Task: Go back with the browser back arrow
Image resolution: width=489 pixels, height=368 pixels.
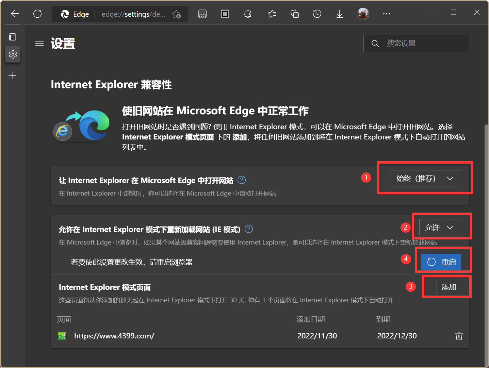Action: tap(15, 14)
